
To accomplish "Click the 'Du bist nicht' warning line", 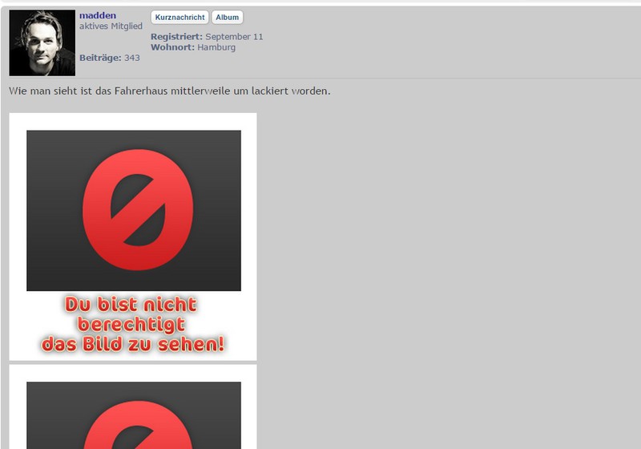I will coord(131,305).
